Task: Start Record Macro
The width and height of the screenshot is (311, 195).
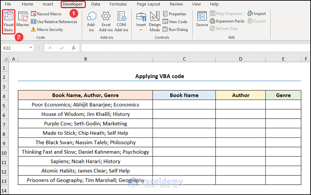Action: (x=46, y=14)
